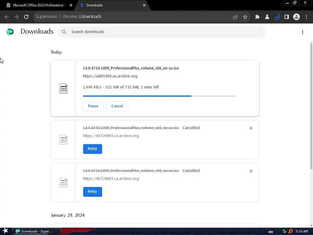Viewport: 313px width, 235px height.
Task: Open the toolbar downloads progress icon
Action: point(277,17)
